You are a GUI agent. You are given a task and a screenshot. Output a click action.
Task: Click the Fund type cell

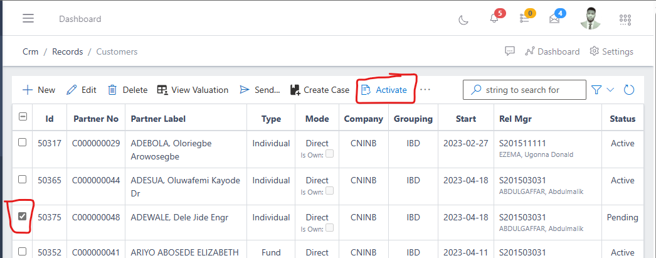coord(271,252)
